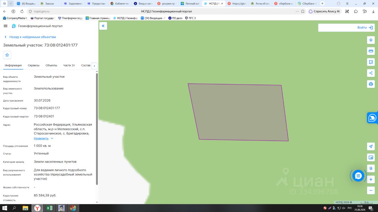Screen dimensions: 378x212
Task: Select the ruler measurement tool
Action: pyautogui.click(x=371, y=51)
